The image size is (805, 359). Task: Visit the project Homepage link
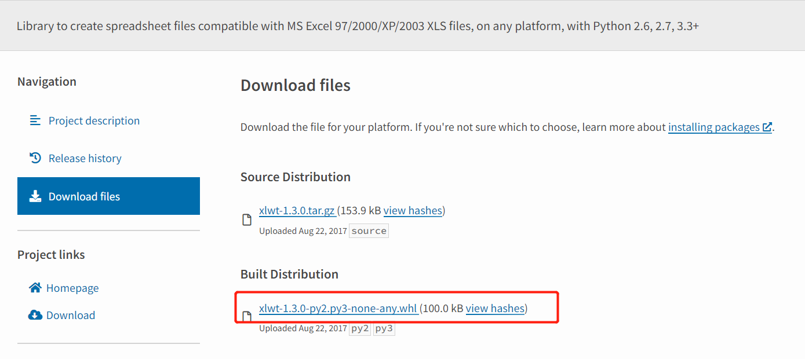tap(72, 288)
